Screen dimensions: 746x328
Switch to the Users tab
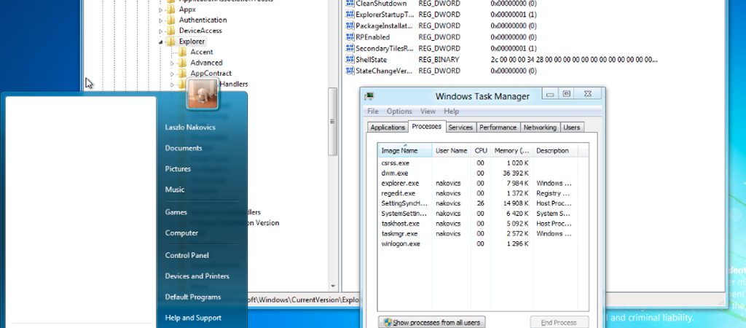click(572, 127)
